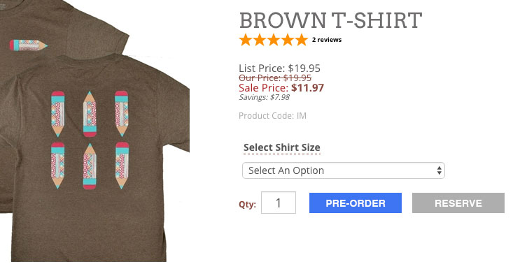527x271 pixels.
Task: Click the fourth orange rating star
Action: [x=287, y=40]
